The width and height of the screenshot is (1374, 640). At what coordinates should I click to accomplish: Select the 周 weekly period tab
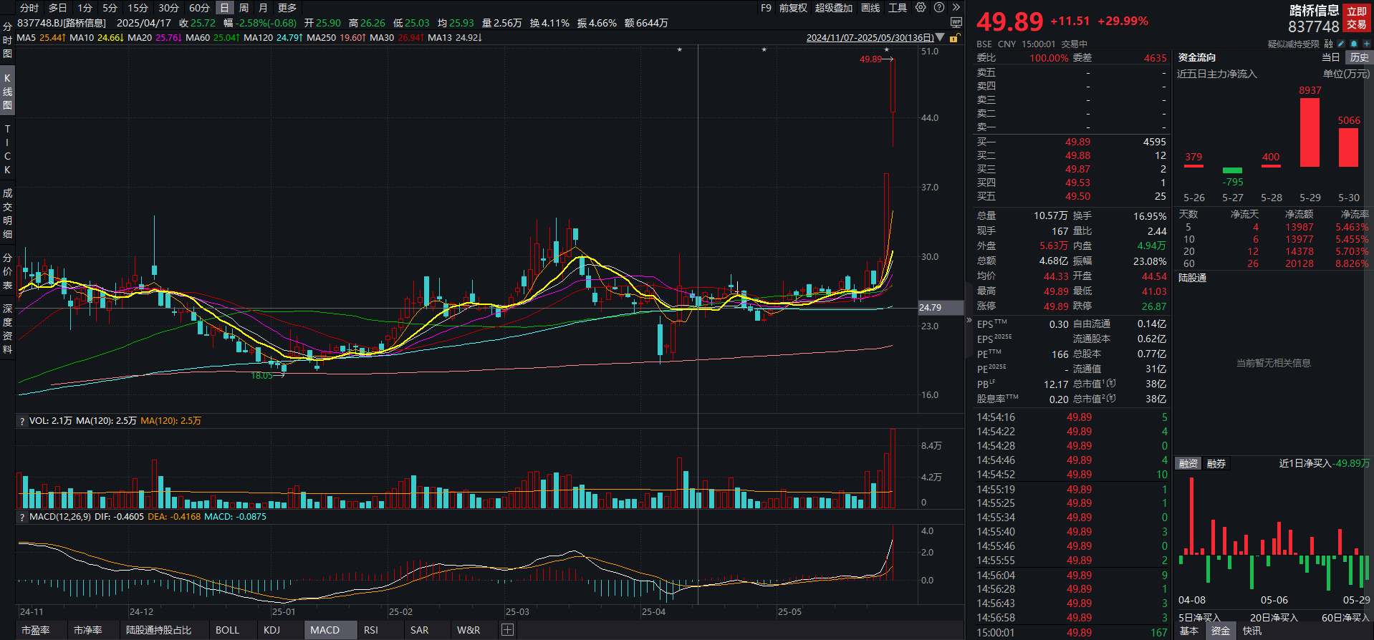(x=244, y=8)
